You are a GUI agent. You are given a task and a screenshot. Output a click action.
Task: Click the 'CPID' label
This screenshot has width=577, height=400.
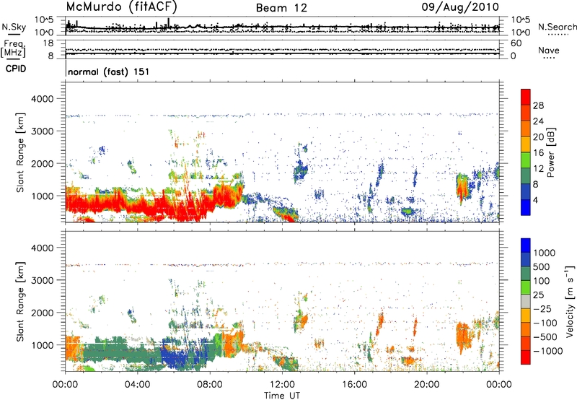(x=16, y=69)
